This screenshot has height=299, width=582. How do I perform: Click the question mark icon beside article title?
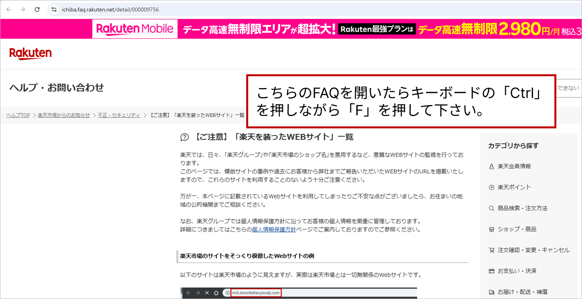pos(184,137)
